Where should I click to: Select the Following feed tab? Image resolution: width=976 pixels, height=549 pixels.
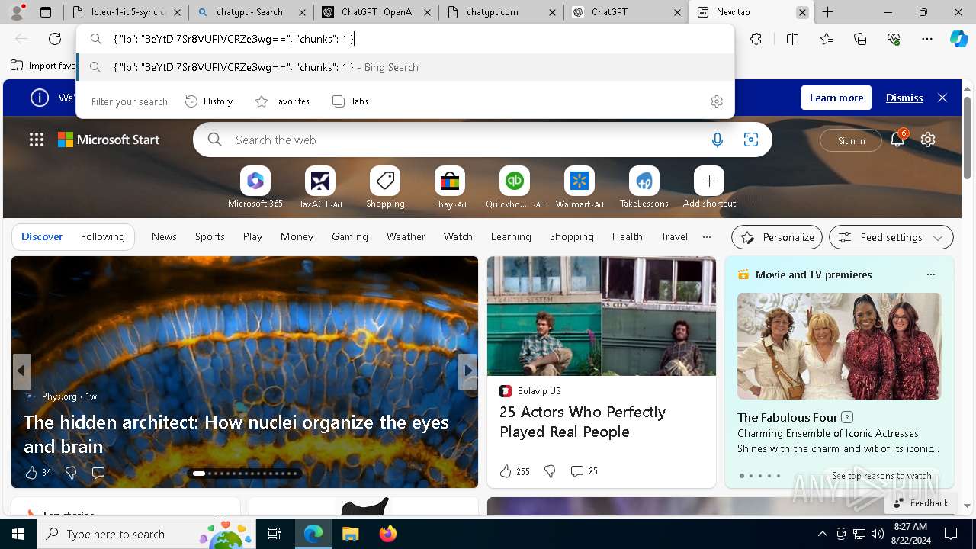click(x=102, y=236)
